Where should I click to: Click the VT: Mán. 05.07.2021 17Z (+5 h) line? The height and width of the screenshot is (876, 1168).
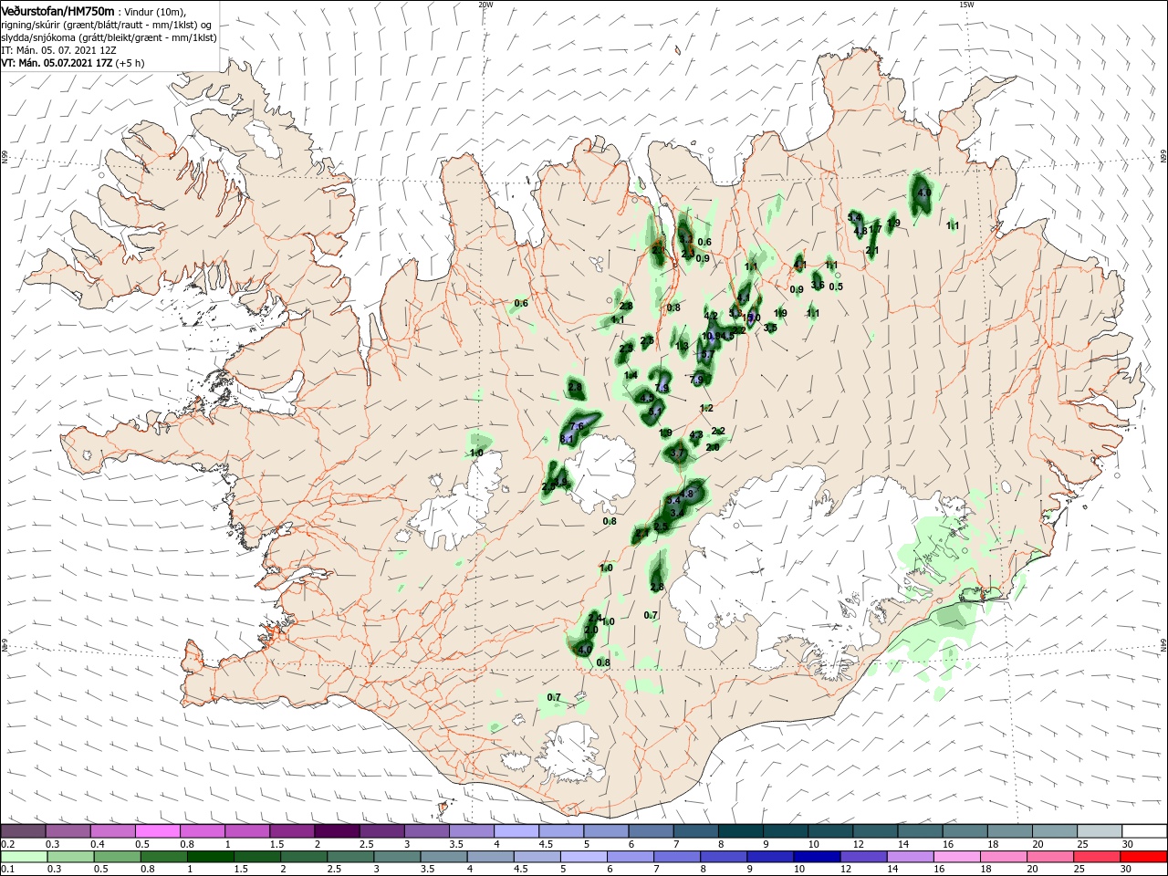coord(71,63)
